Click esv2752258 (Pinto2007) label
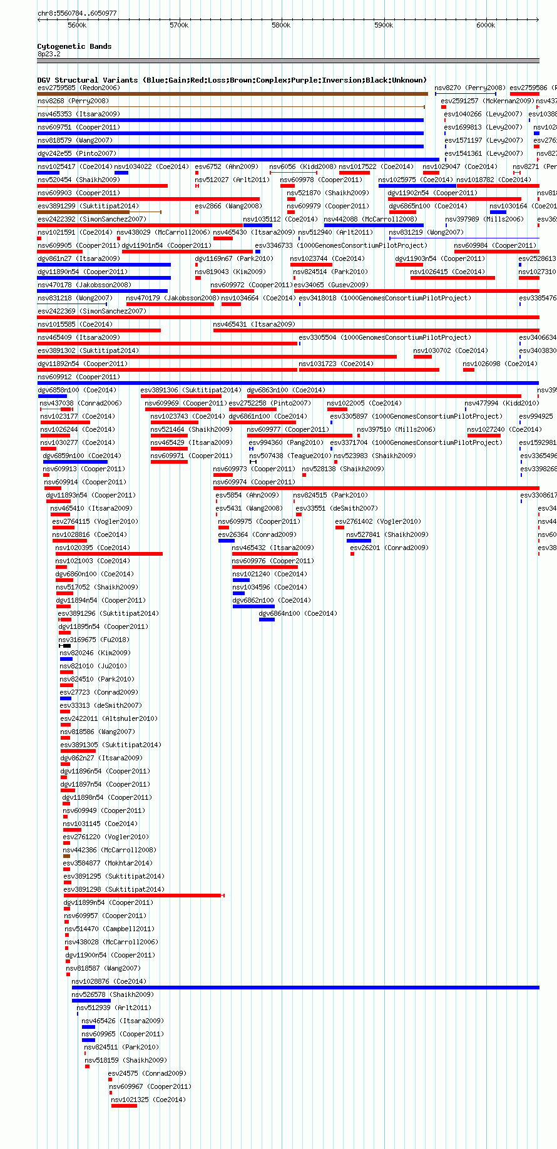 click(x=270, y=404)
